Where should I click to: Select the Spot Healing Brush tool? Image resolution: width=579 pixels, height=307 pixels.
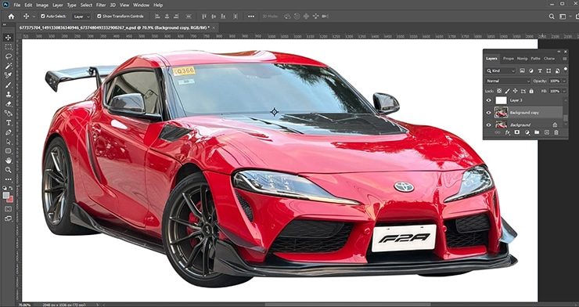(8, 75)
